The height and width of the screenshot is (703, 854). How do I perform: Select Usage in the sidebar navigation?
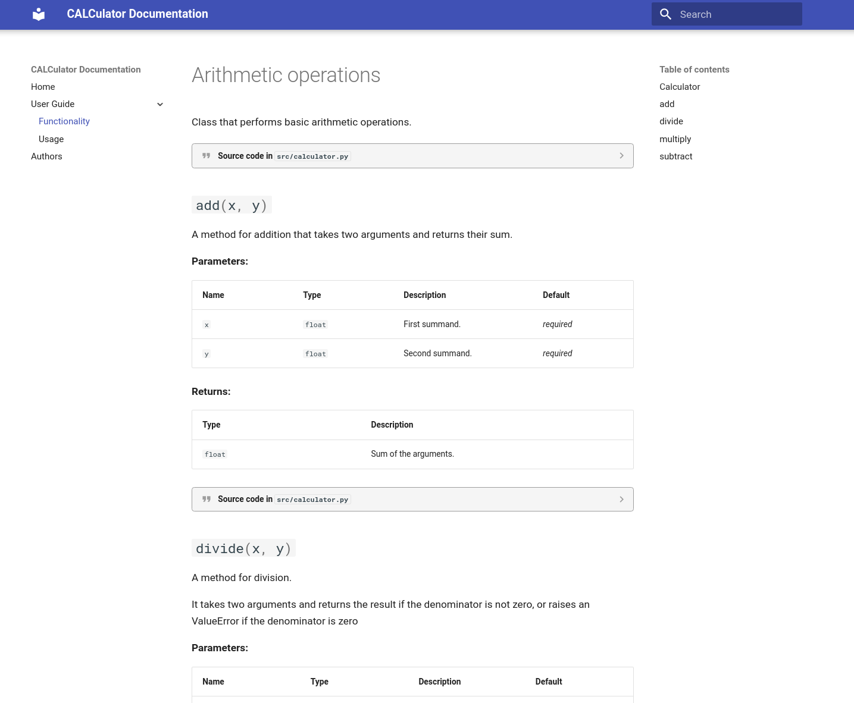point(51,139)
